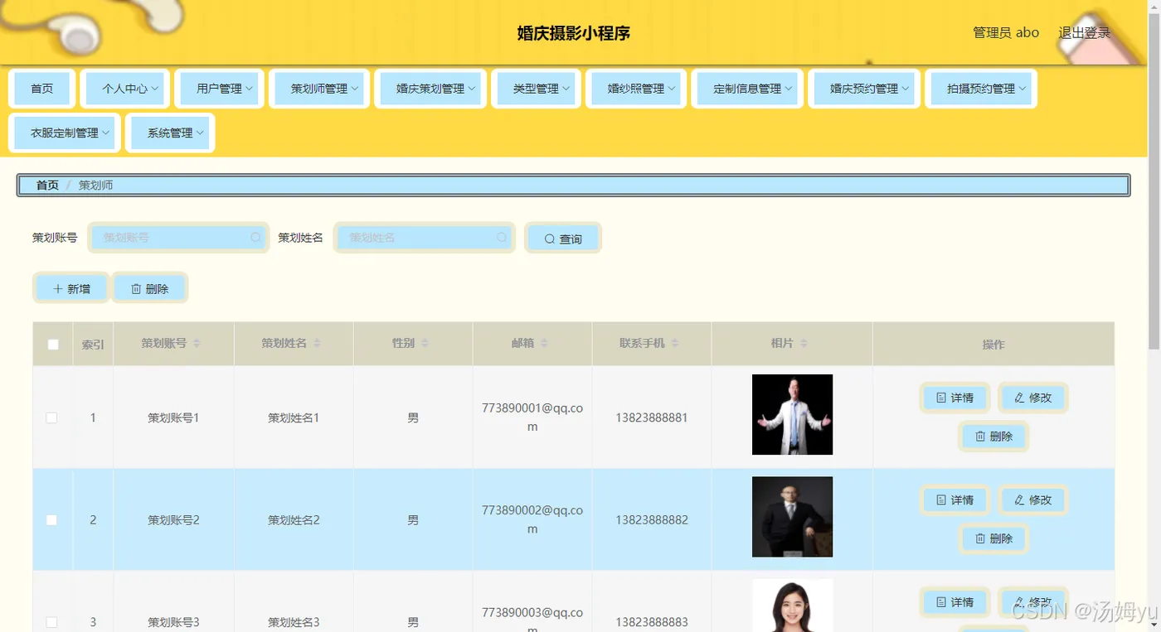Screen dimensions: 1161x632
Task: Sort the table by 策划姓名 column
Action: [317, 344]
